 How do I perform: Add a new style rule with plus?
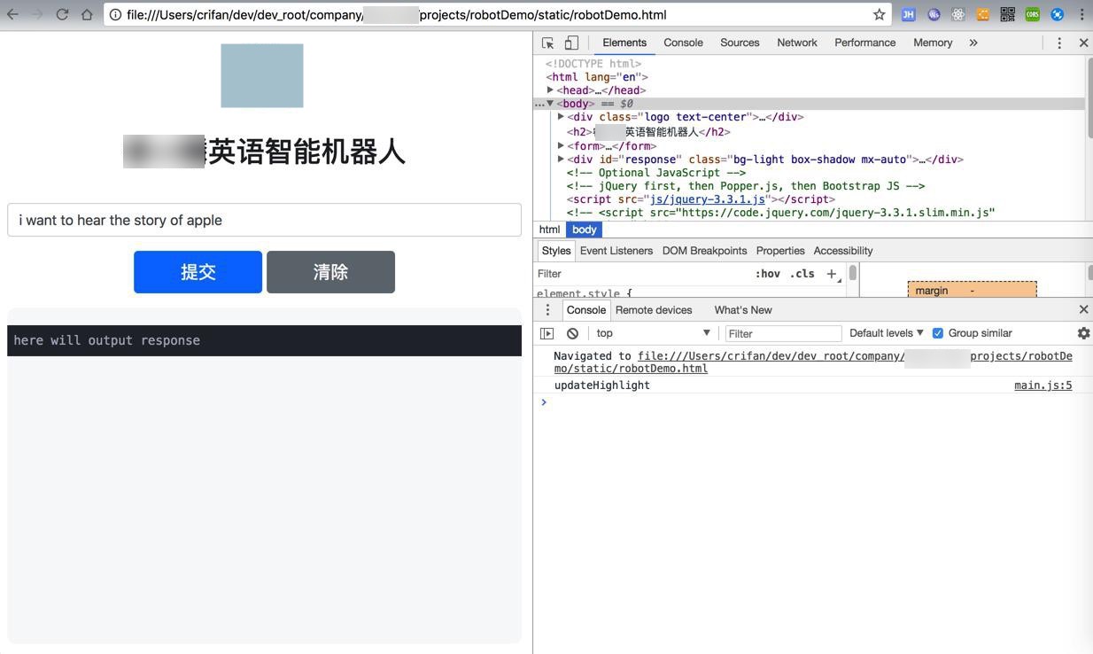(832, 274)
